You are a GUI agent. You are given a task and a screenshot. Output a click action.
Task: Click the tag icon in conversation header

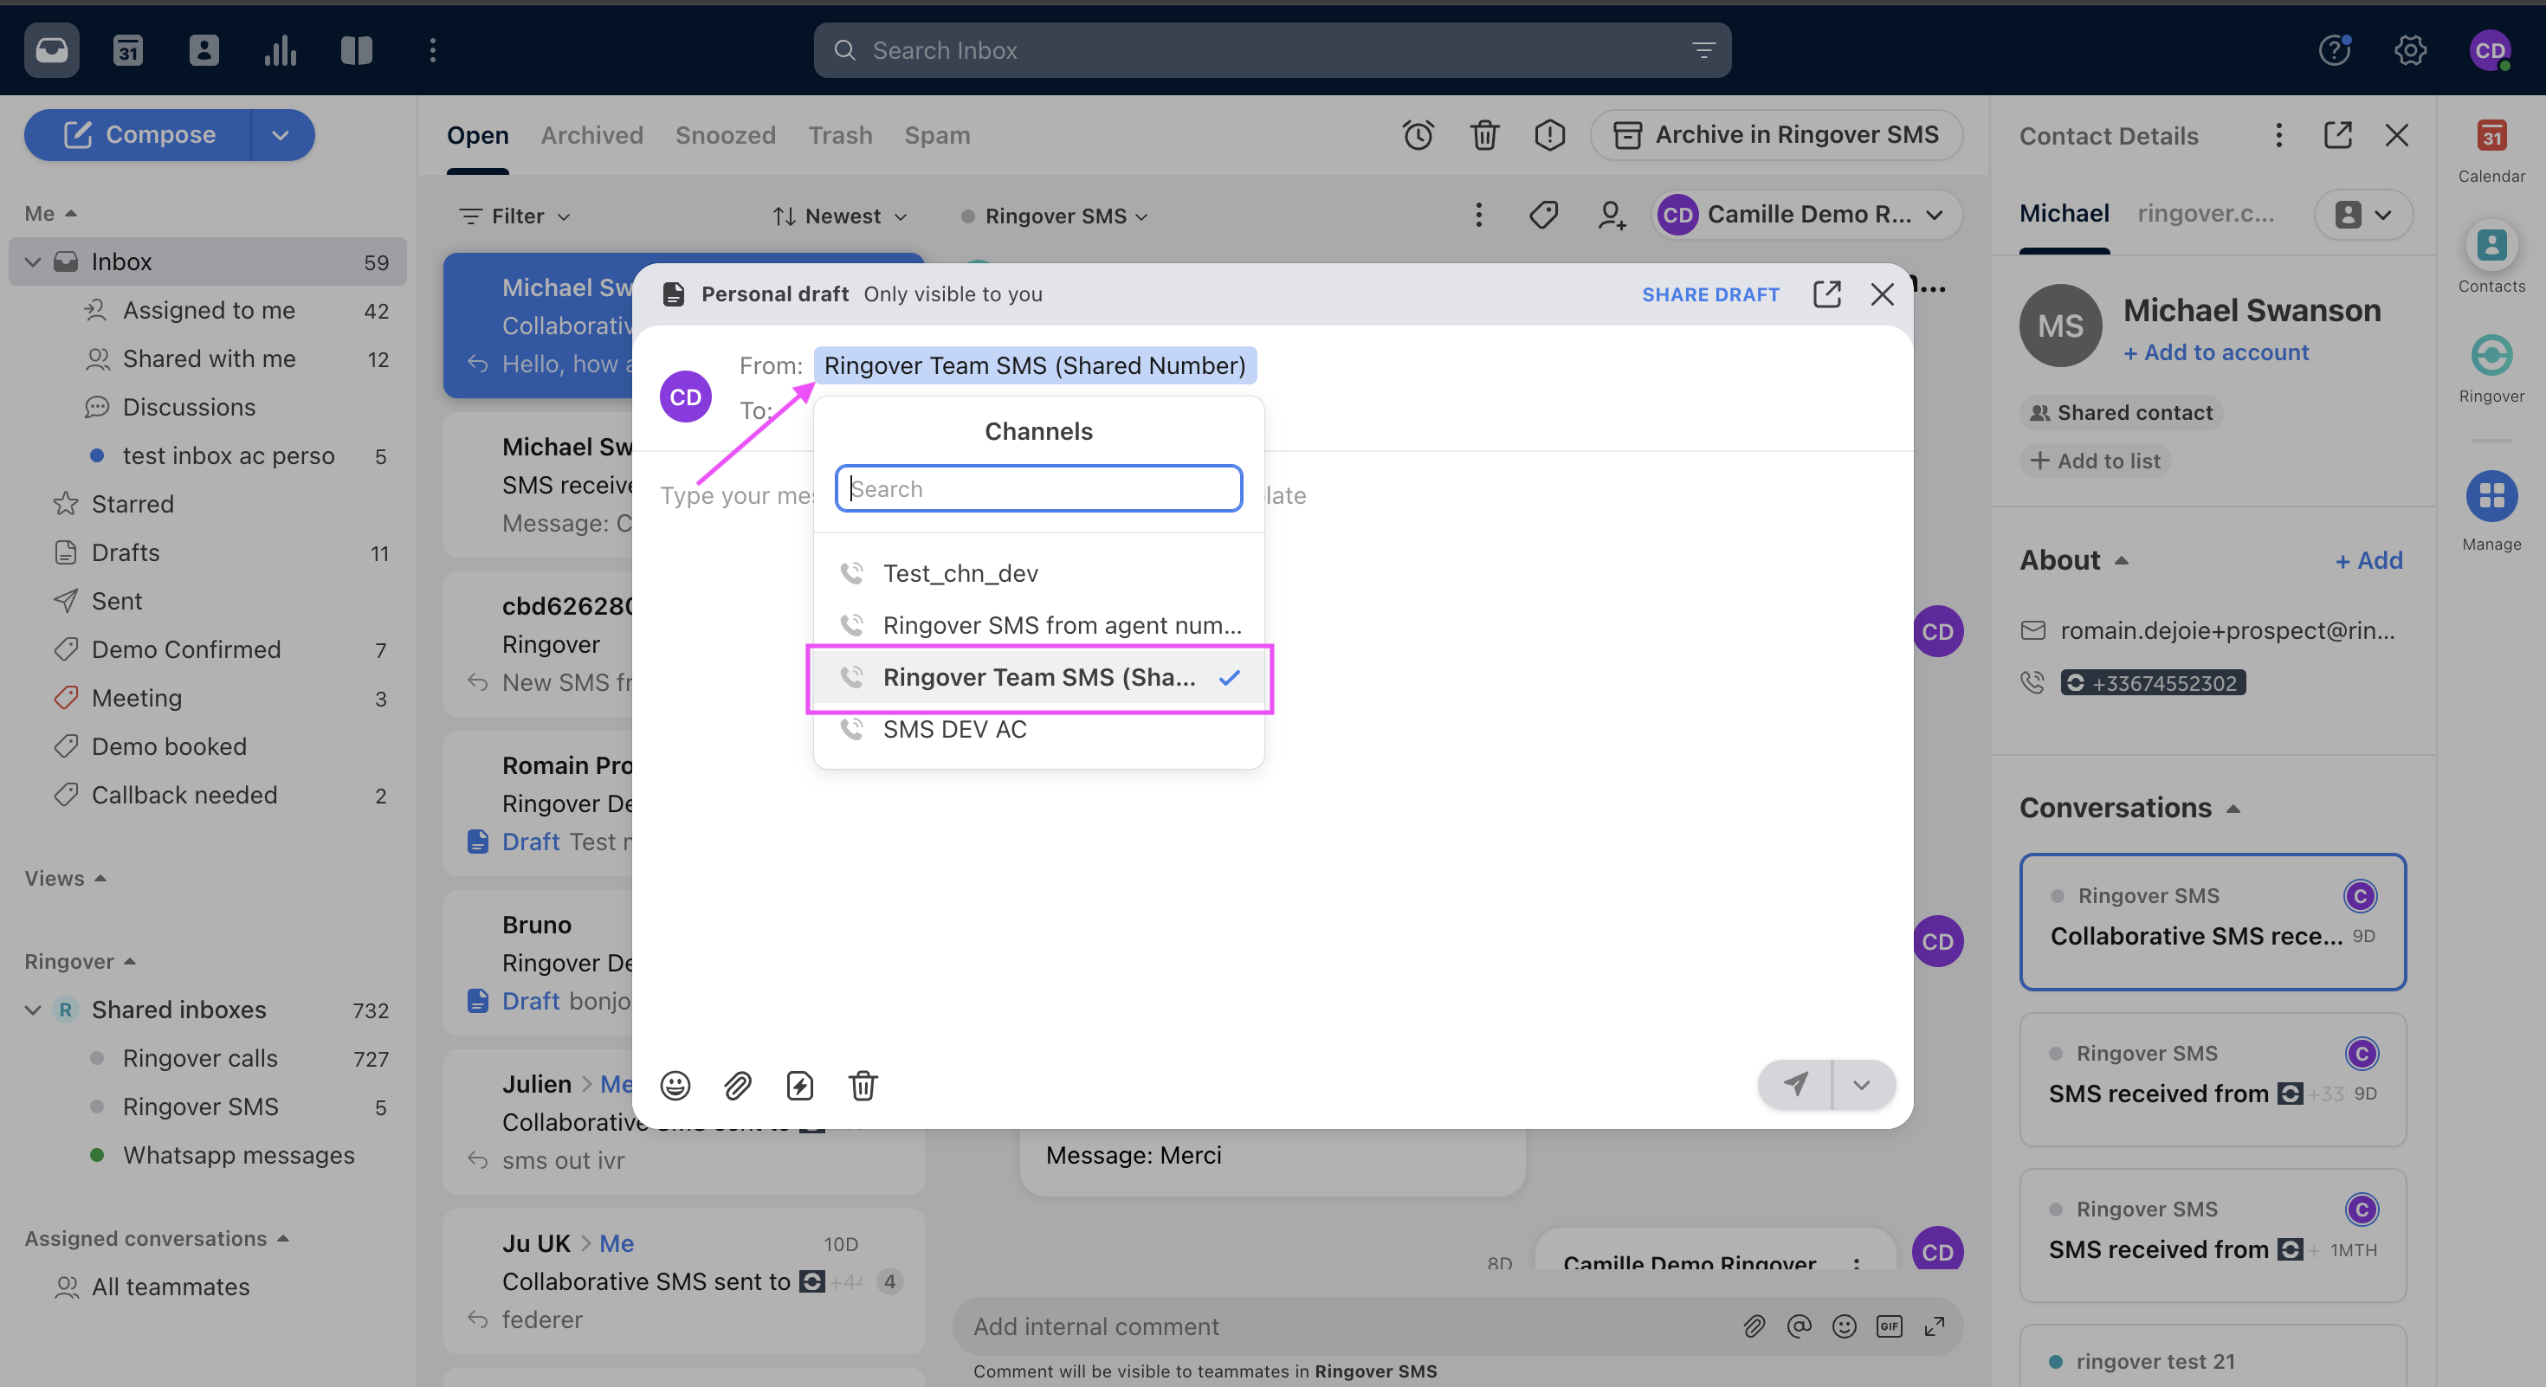1544,215
